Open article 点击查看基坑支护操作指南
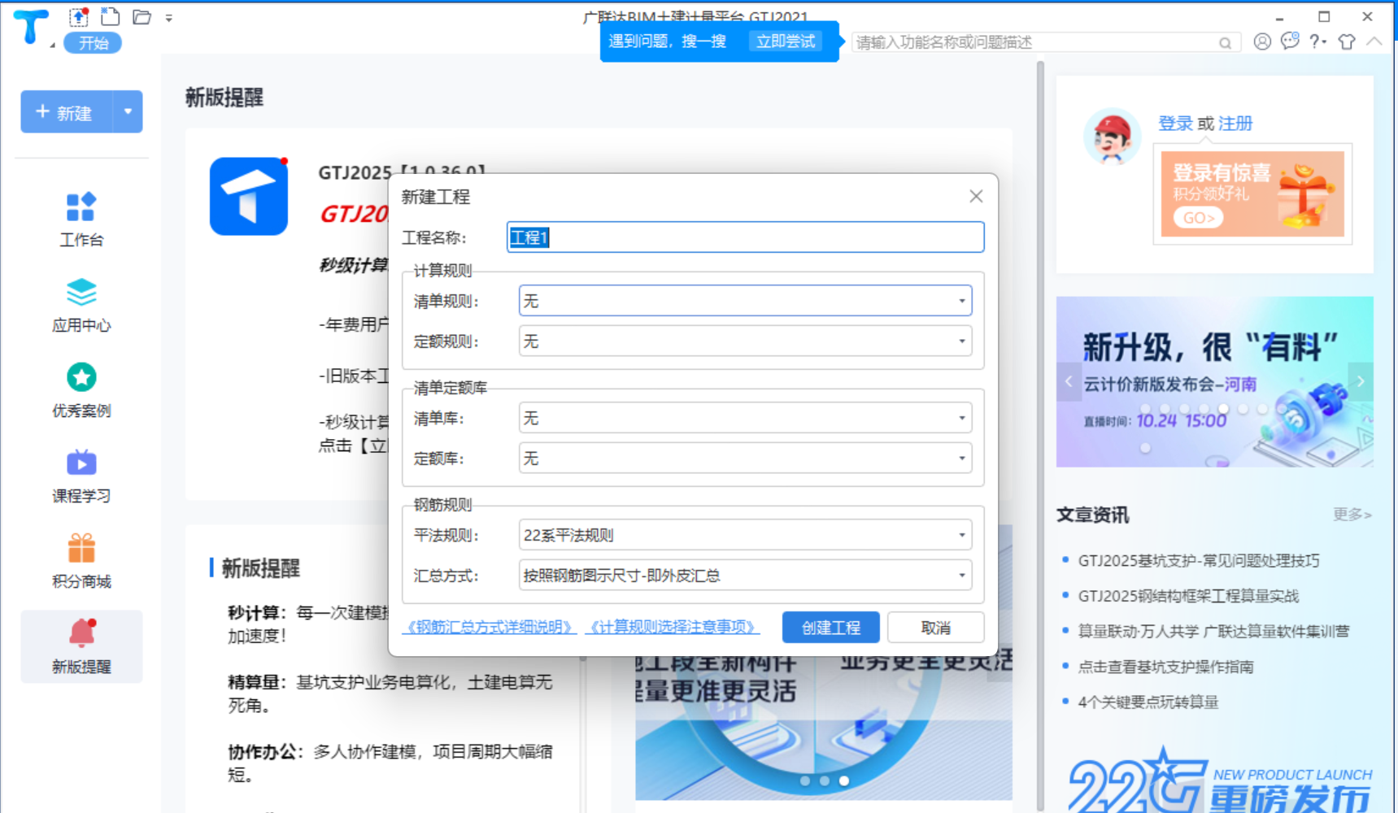 pyautogui.click(x=1165, y=667)
